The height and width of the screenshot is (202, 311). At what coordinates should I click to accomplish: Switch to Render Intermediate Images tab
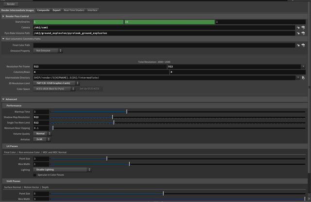tap(17, 10)
